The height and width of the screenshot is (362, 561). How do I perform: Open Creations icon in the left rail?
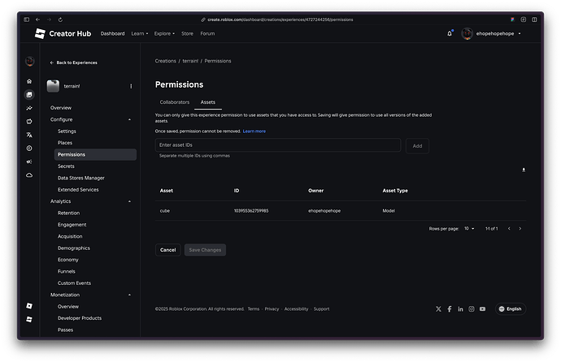(x=29, y=95)
